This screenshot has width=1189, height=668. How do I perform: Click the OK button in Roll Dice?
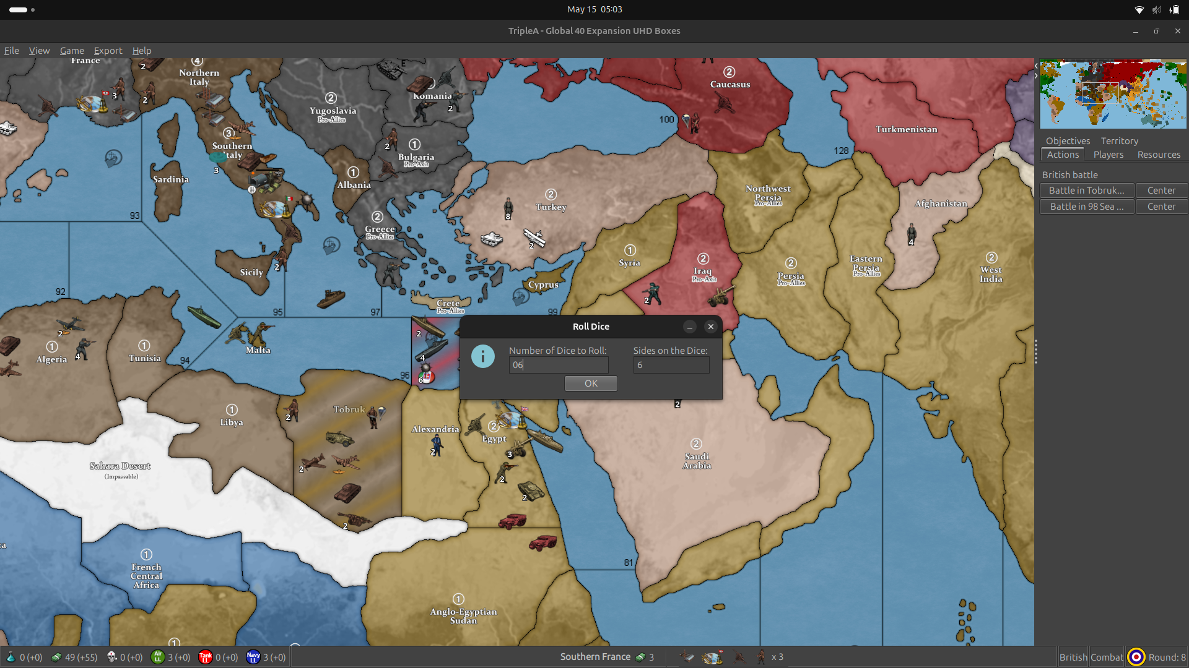(591, 383)
